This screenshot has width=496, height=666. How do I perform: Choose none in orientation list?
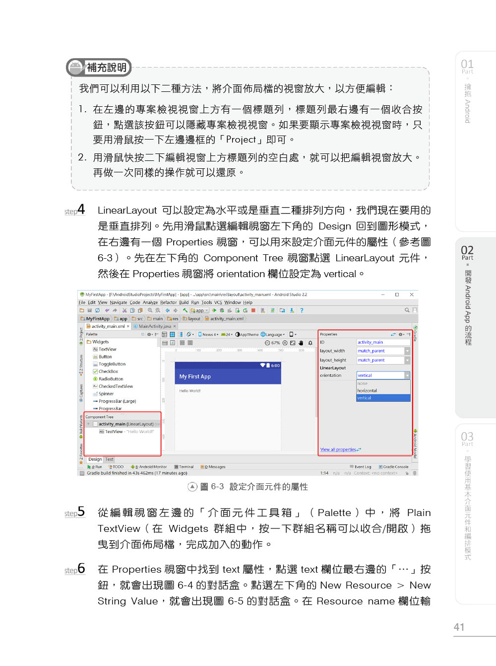(383, 384)
